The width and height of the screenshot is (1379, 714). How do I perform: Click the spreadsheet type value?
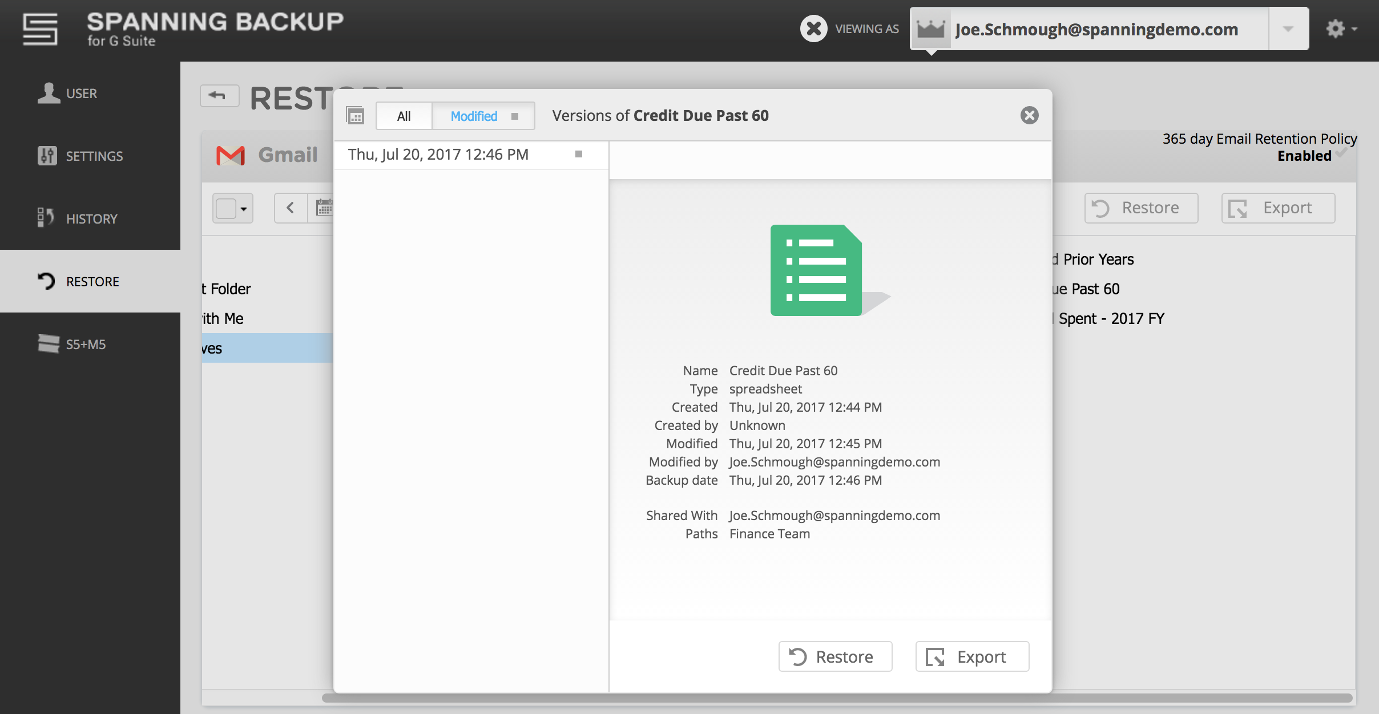click(765, 389)
